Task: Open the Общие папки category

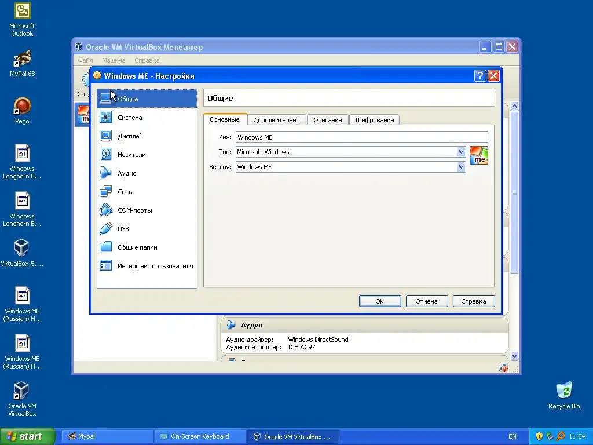Action: [147, 247]
